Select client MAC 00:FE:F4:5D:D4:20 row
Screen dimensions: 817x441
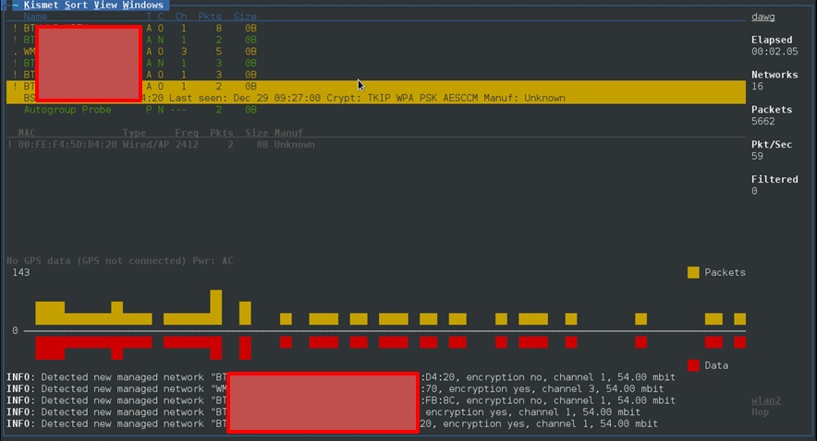67,145
